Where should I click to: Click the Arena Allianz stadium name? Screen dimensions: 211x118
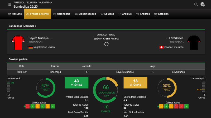tap(111, 39)
